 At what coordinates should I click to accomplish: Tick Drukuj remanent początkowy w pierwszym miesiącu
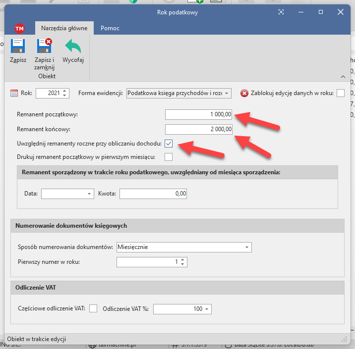coord(169,157)
